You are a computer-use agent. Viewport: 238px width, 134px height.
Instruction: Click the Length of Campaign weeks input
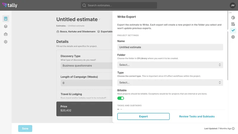click(87, 83)
